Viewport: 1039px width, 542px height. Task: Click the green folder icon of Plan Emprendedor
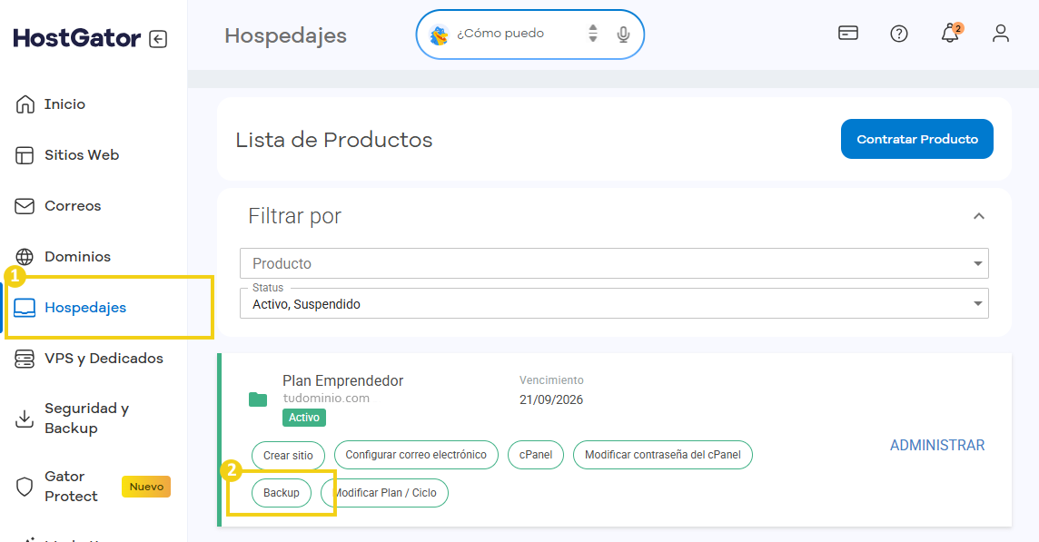click(x=258, y=399)
